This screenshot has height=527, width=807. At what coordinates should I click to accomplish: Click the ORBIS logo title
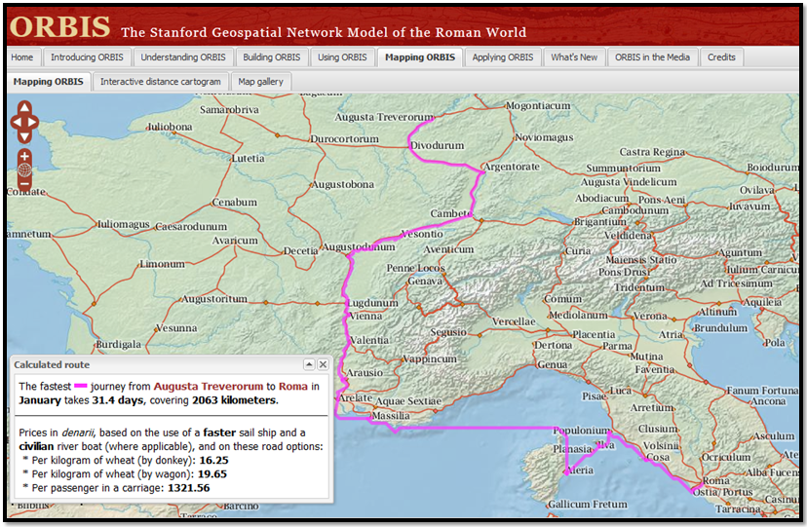pyautogui.click(x=59, y=26)
